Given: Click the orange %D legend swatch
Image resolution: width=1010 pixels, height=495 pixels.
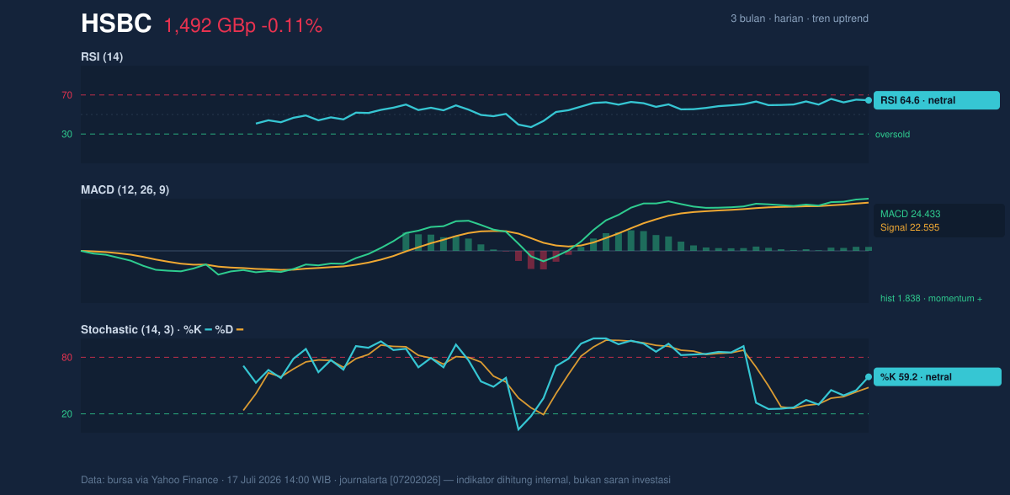Looking at the screenshot, I should [x=240, y=329].
